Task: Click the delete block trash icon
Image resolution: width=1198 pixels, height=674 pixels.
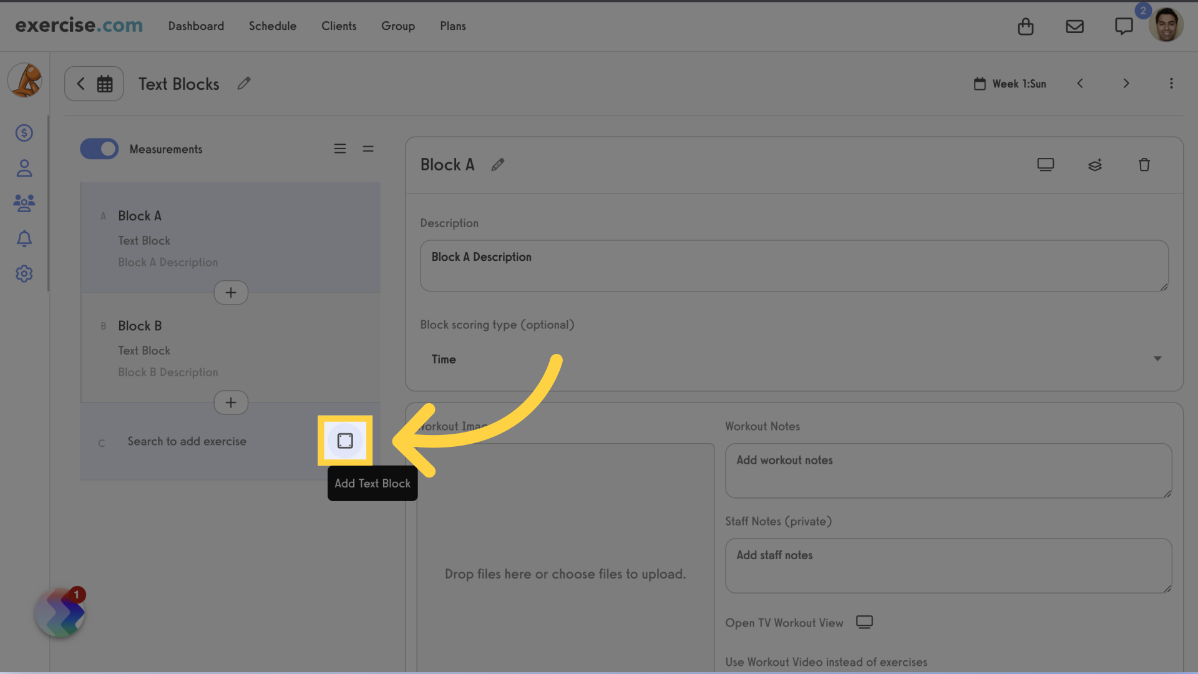Action: click(1144, 165)
